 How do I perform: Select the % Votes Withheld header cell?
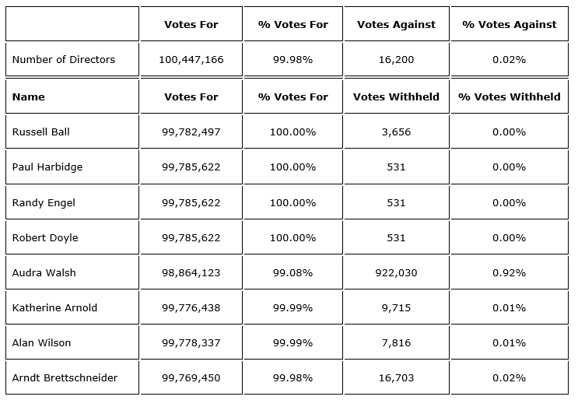[x=509, y=97]
